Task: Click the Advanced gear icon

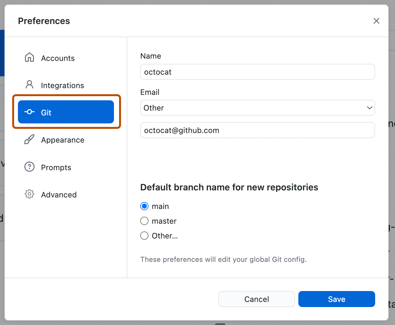Action: tap(29, 194)
